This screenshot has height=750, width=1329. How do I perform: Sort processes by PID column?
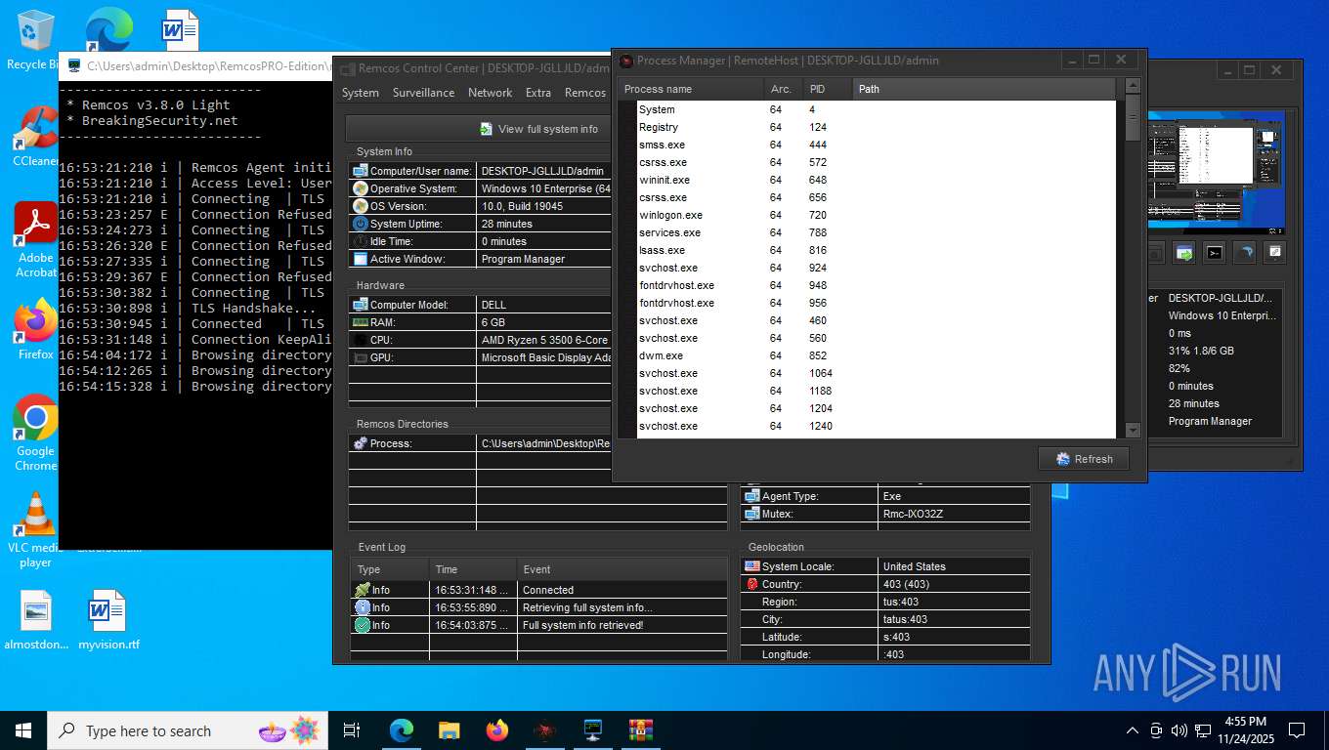[x=828, y=89]
